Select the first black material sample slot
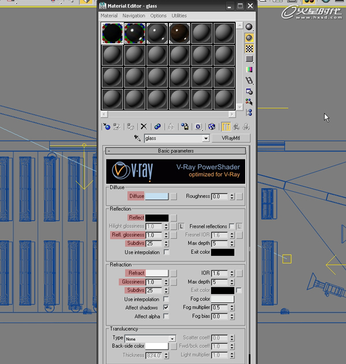Viewport: 346px width, 364px height. click(112, 34)
